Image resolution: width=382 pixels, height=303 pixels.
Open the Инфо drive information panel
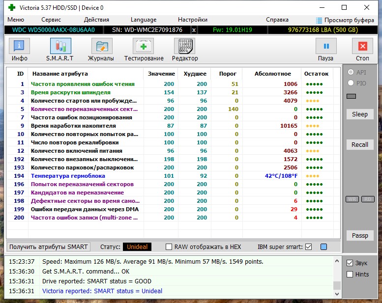(x=19, y=46)
